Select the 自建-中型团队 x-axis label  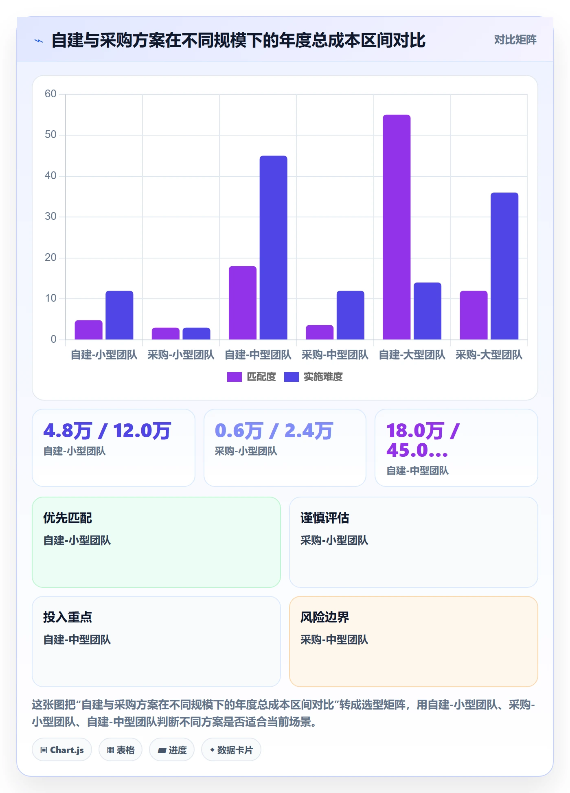coord(258,355)
